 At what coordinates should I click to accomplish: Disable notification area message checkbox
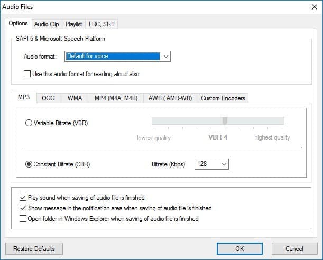(x=23, y=208)
